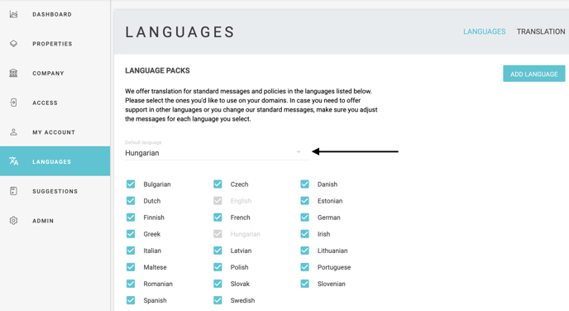Switch to the Translation tab
This screenshot has width=569, height=311.
point(541,31)
